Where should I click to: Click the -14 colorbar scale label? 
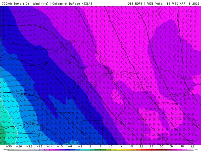pos(49,146)
